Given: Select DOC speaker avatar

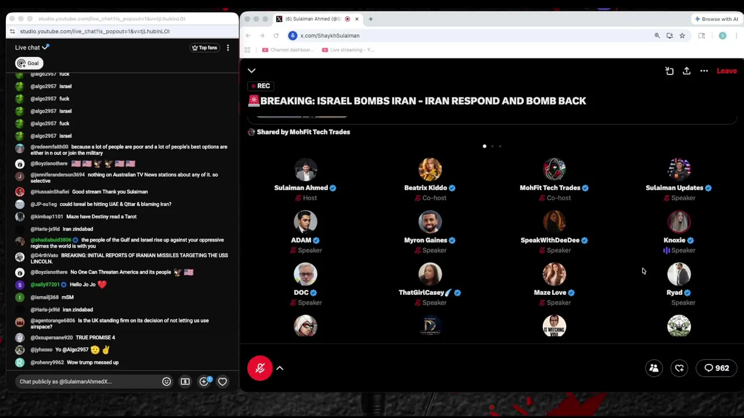Looking at the screenshot, I should pyautogui.click(x=305, y=274).
